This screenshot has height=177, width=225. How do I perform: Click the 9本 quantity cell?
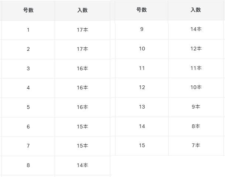(x=196, y=107)
